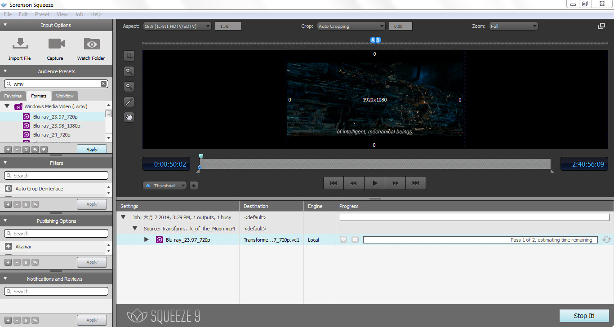
Task: Clear the wmv search text
Action: point(103,84)
